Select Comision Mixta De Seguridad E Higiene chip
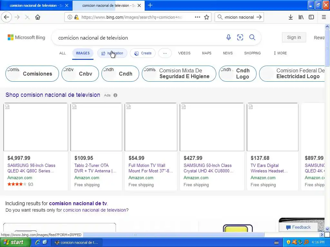 click(x=179, y=74)
